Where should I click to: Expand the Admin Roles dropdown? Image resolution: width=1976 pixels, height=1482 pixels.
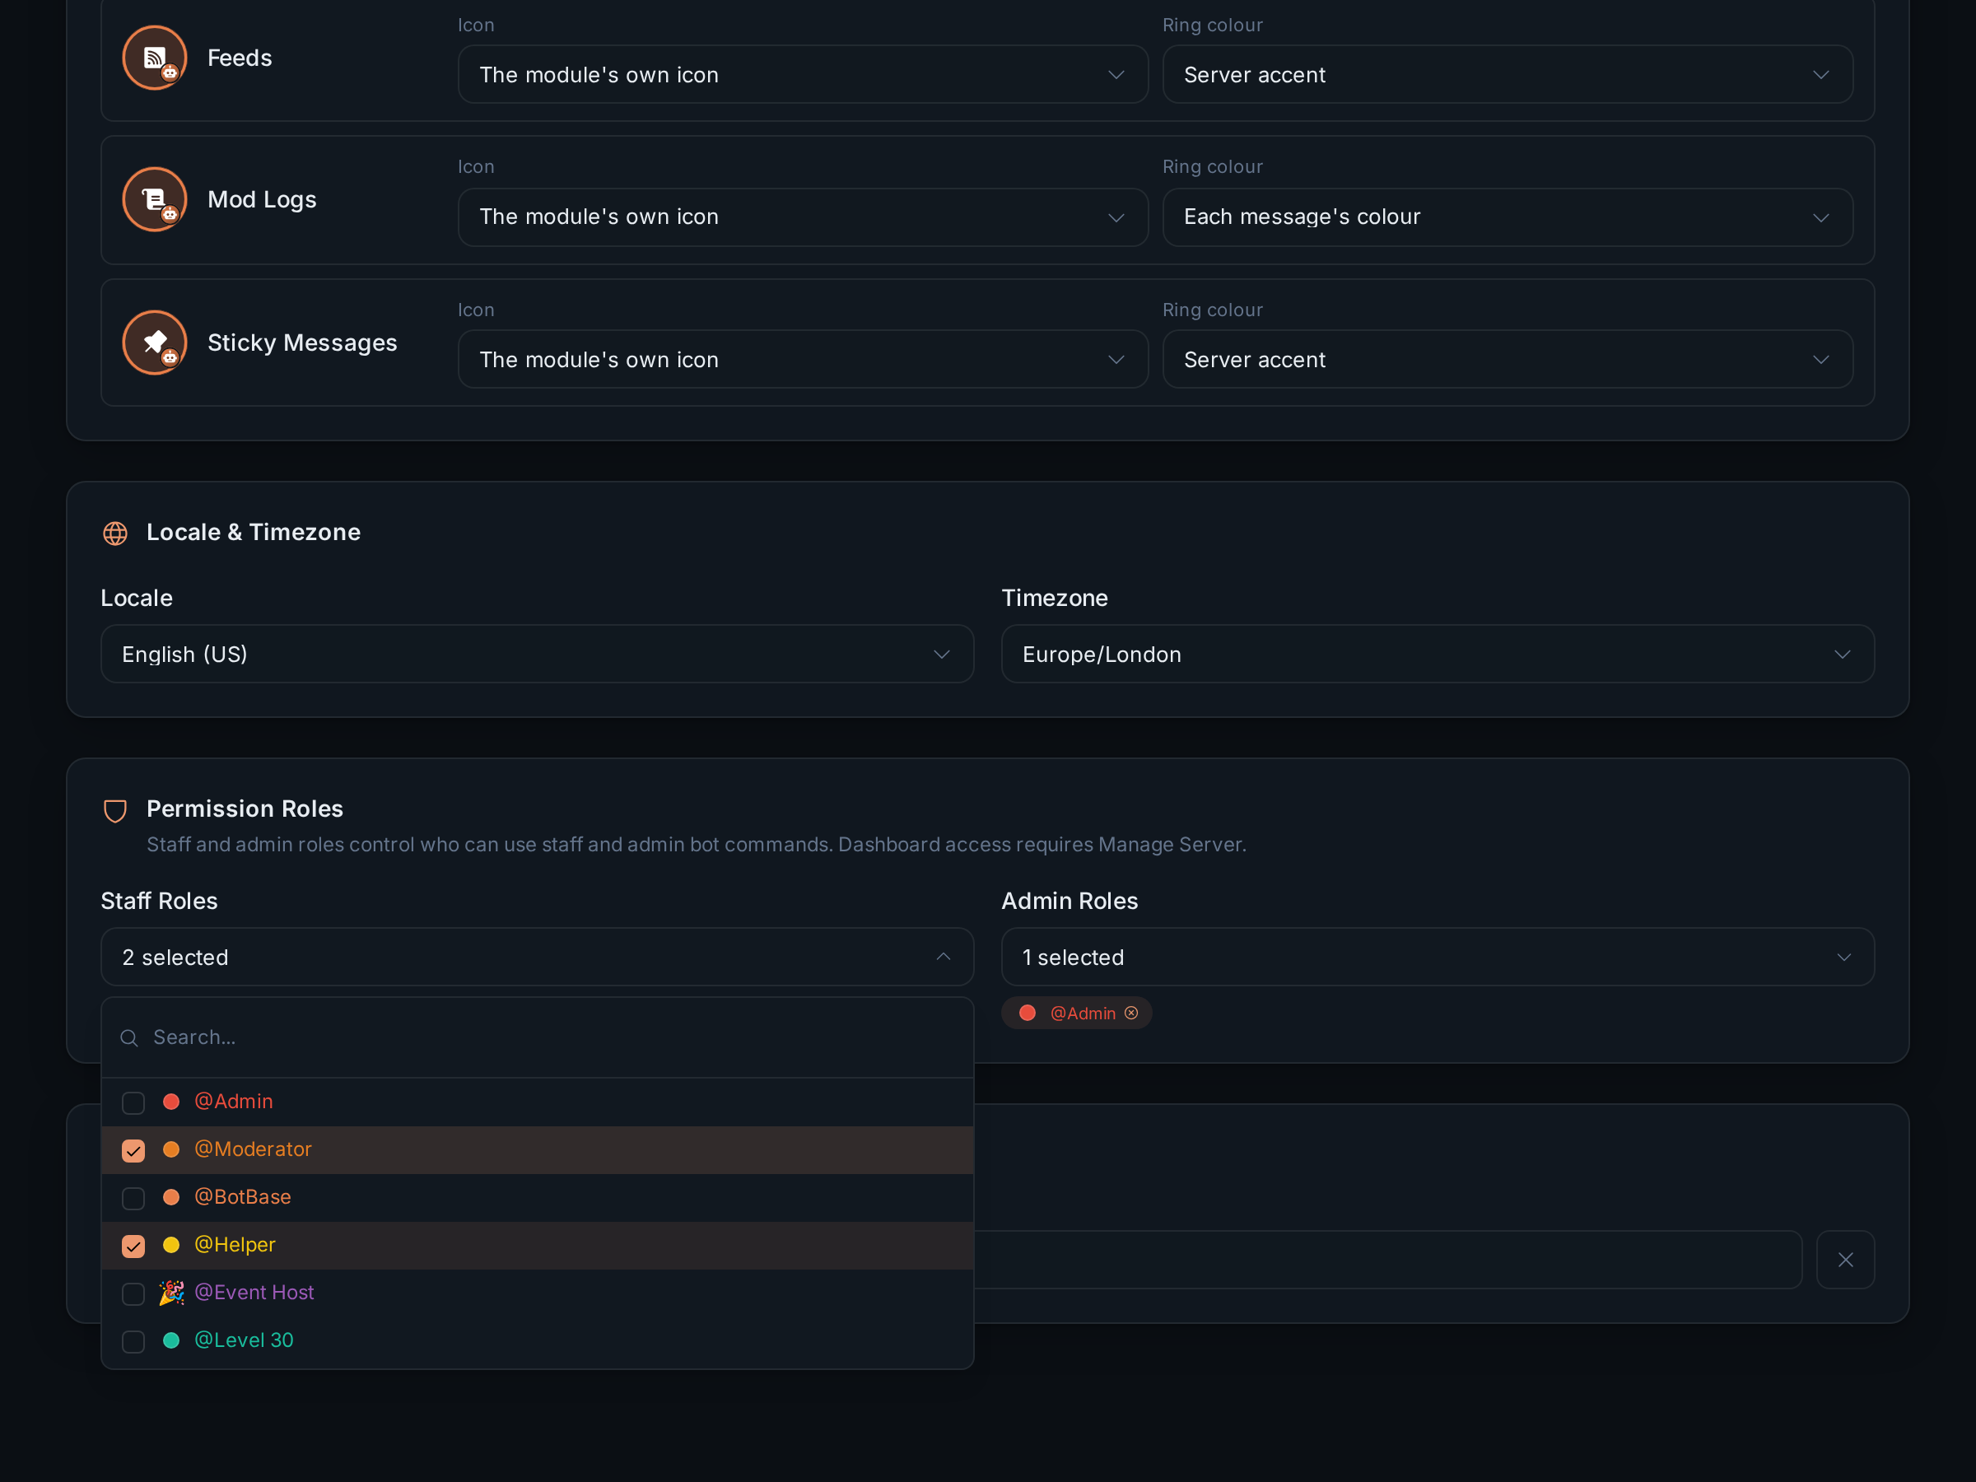(x=1438, y=957)
